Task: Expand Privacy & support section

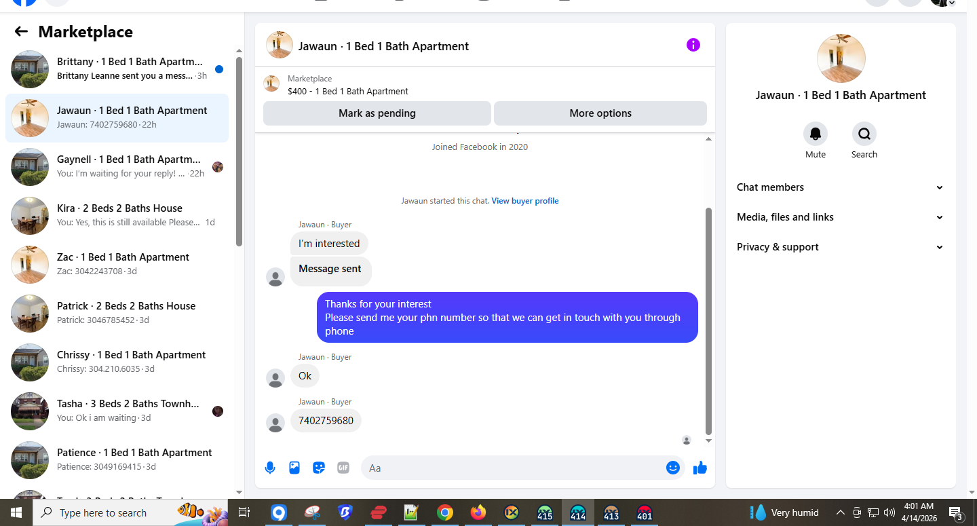Action: coord(841,247)
